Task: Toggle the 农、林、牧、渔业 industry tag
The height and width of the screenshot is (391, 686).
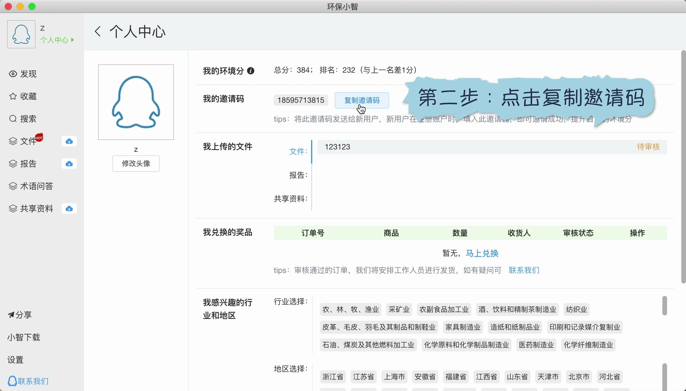Action: (x=351, y=309)
